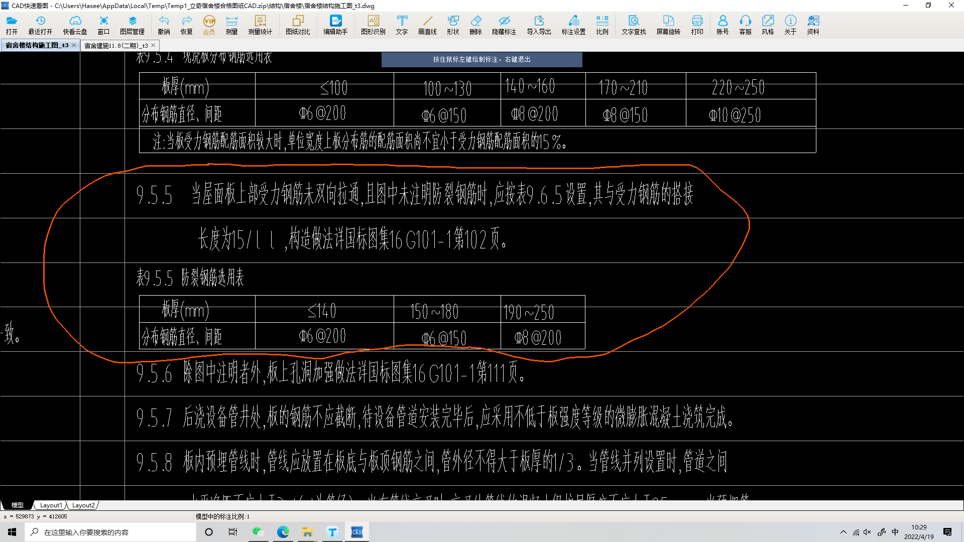Start 图形识别 shape recognition

point(373,25)
